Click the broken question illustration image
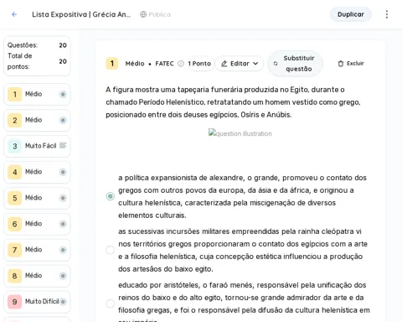 pos(240,133)
